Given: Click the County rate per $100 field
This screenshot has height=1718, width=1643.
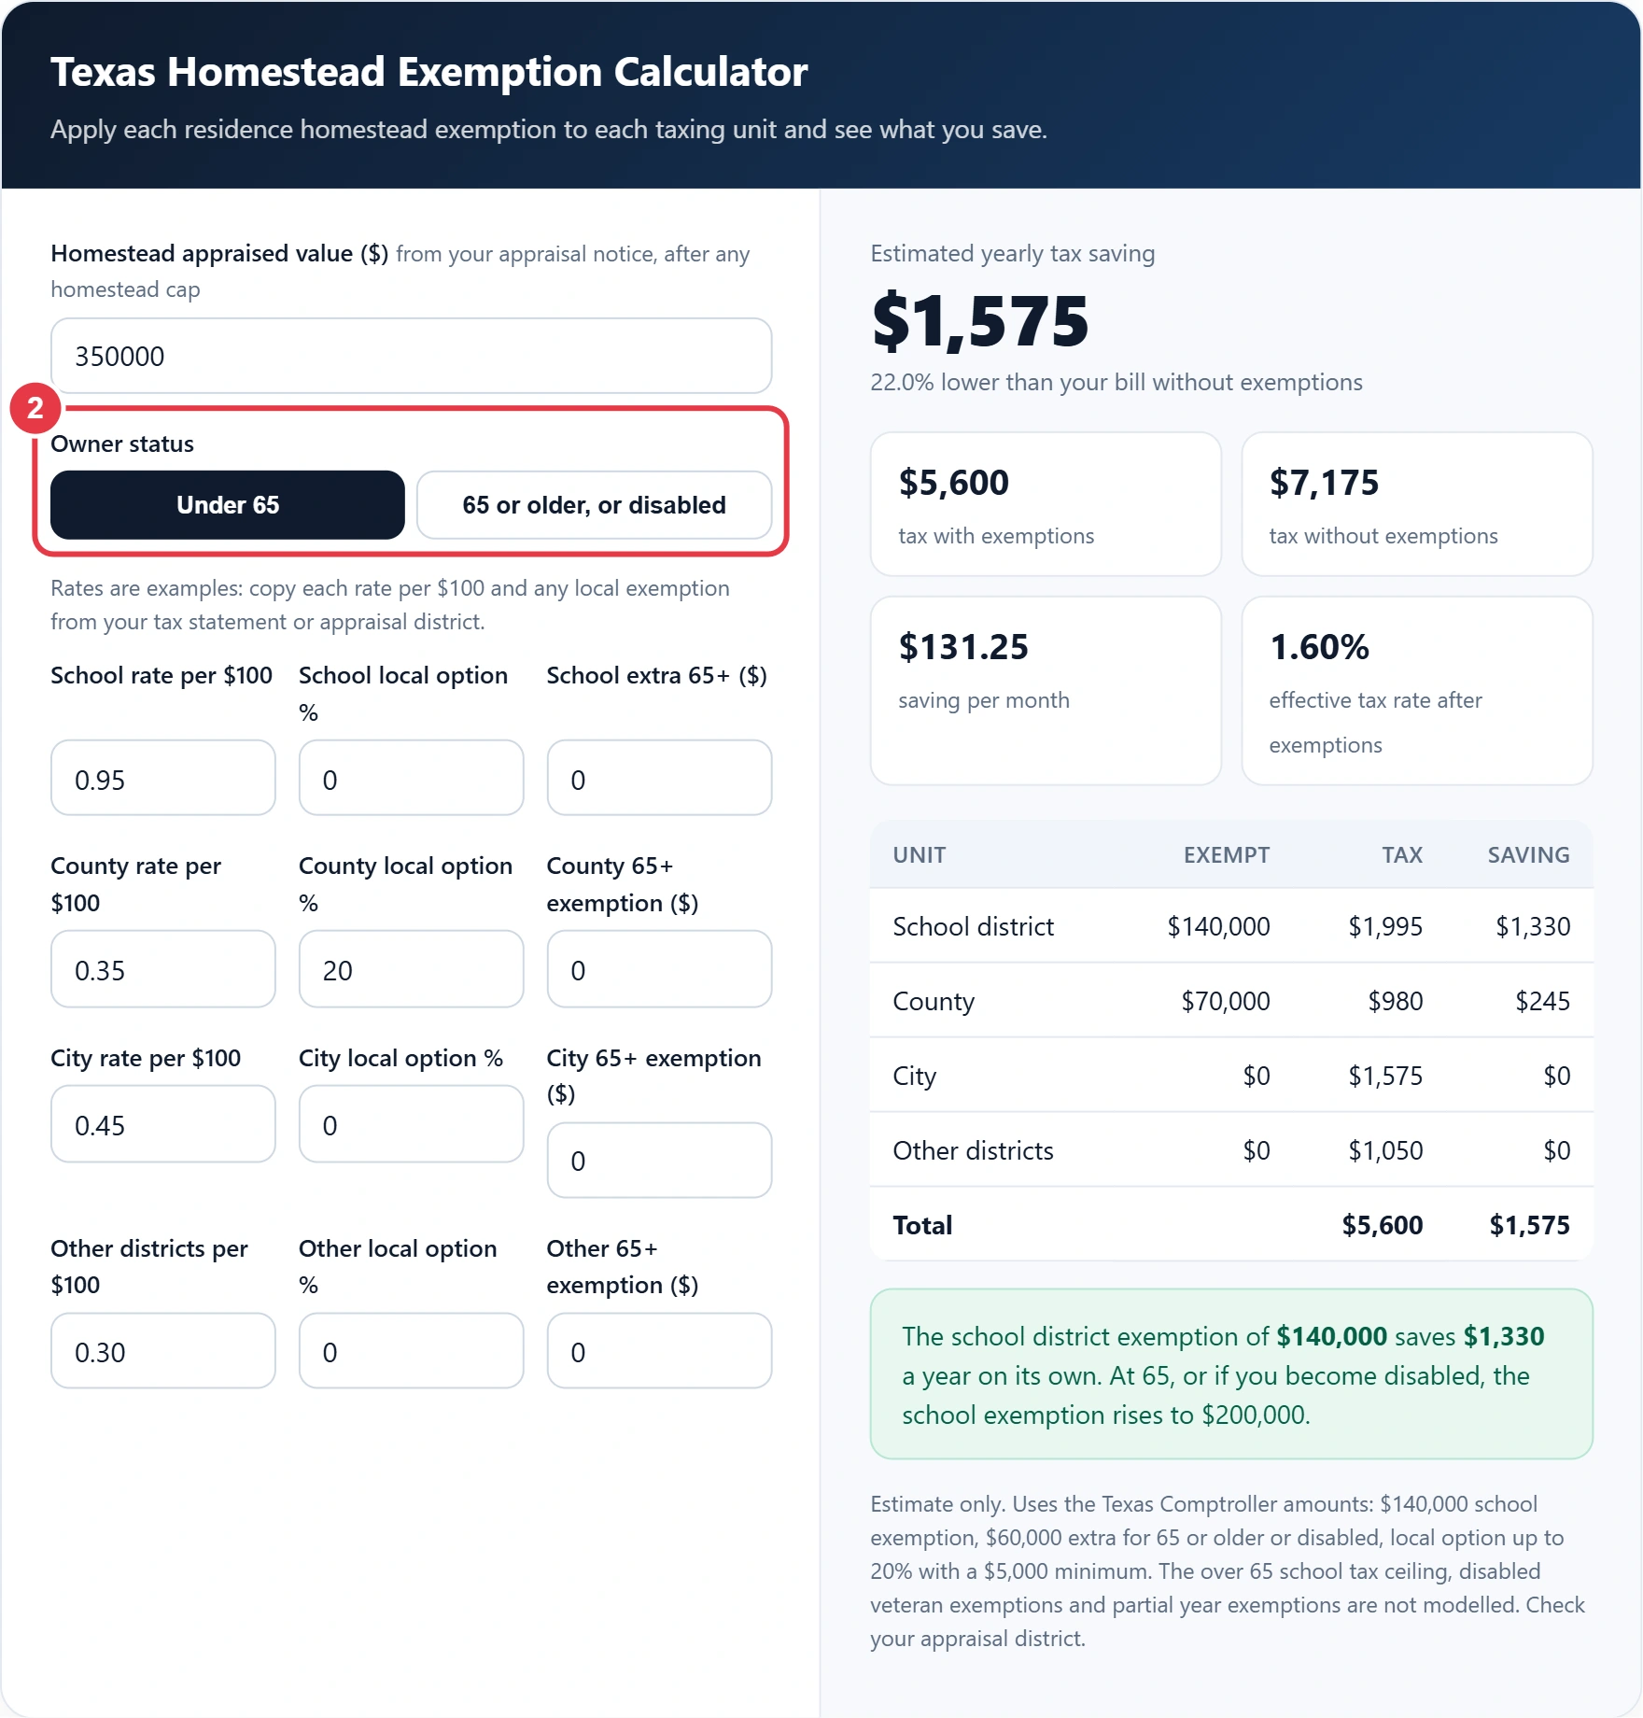Looking at the screenshot, I should click(163, 969).
